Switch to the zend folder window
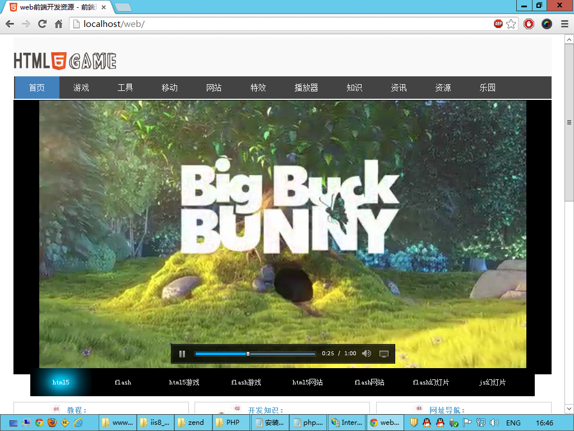Viewport: 574px width, 431px height. pyautogui.click(x=193, y=423)
